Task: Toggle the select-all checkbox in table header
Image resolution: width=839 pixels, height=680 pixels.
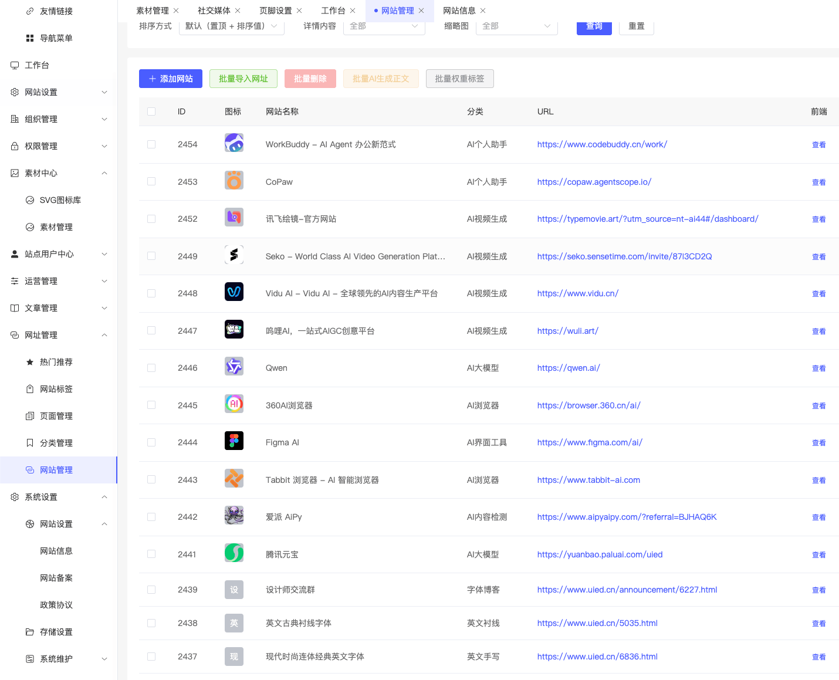Action: click(151, 111)
